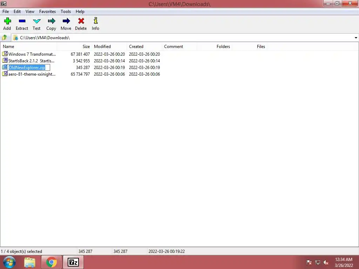Expand the address path dropdown arrow
359x269 pixels.
tap(356, 38)
